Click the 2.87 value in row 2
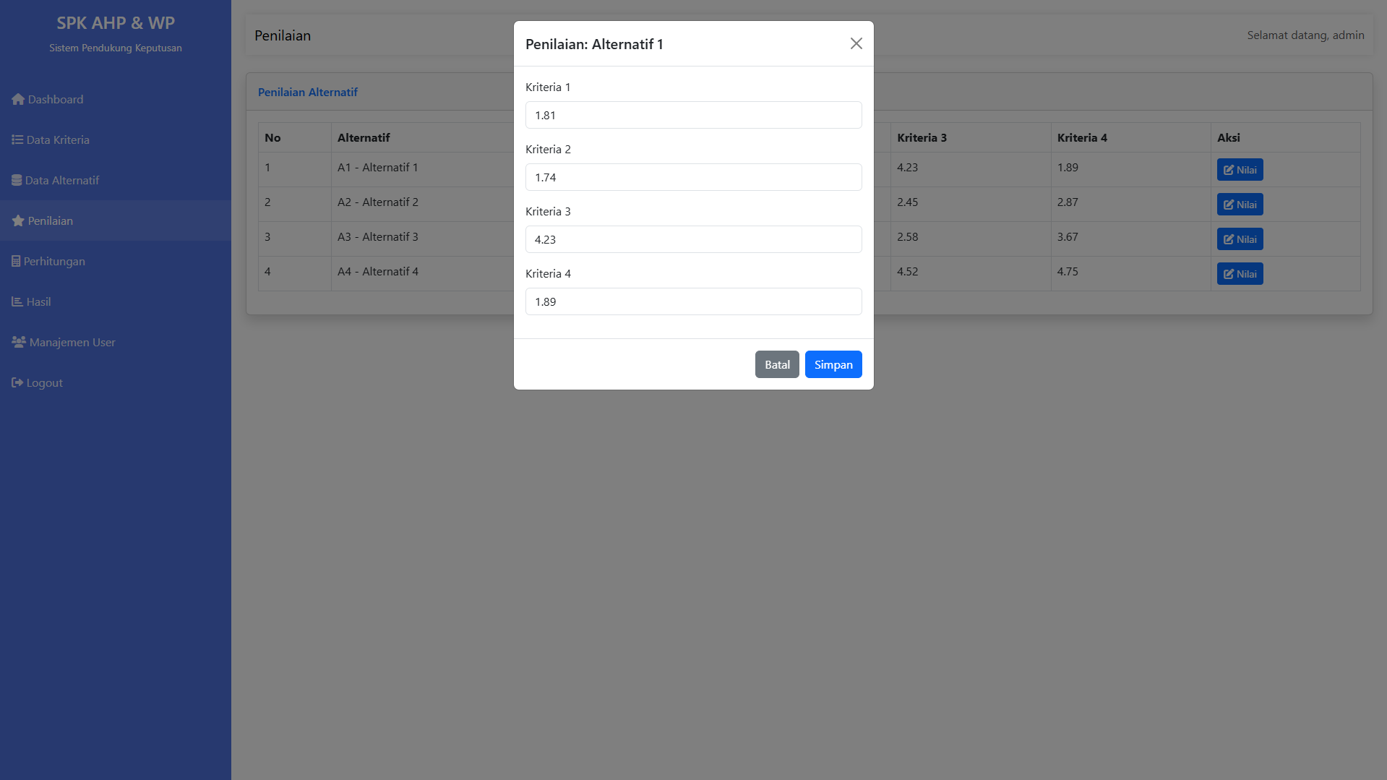The height and width of the screenshot is (780, 1387). [x=1068, y=202]
